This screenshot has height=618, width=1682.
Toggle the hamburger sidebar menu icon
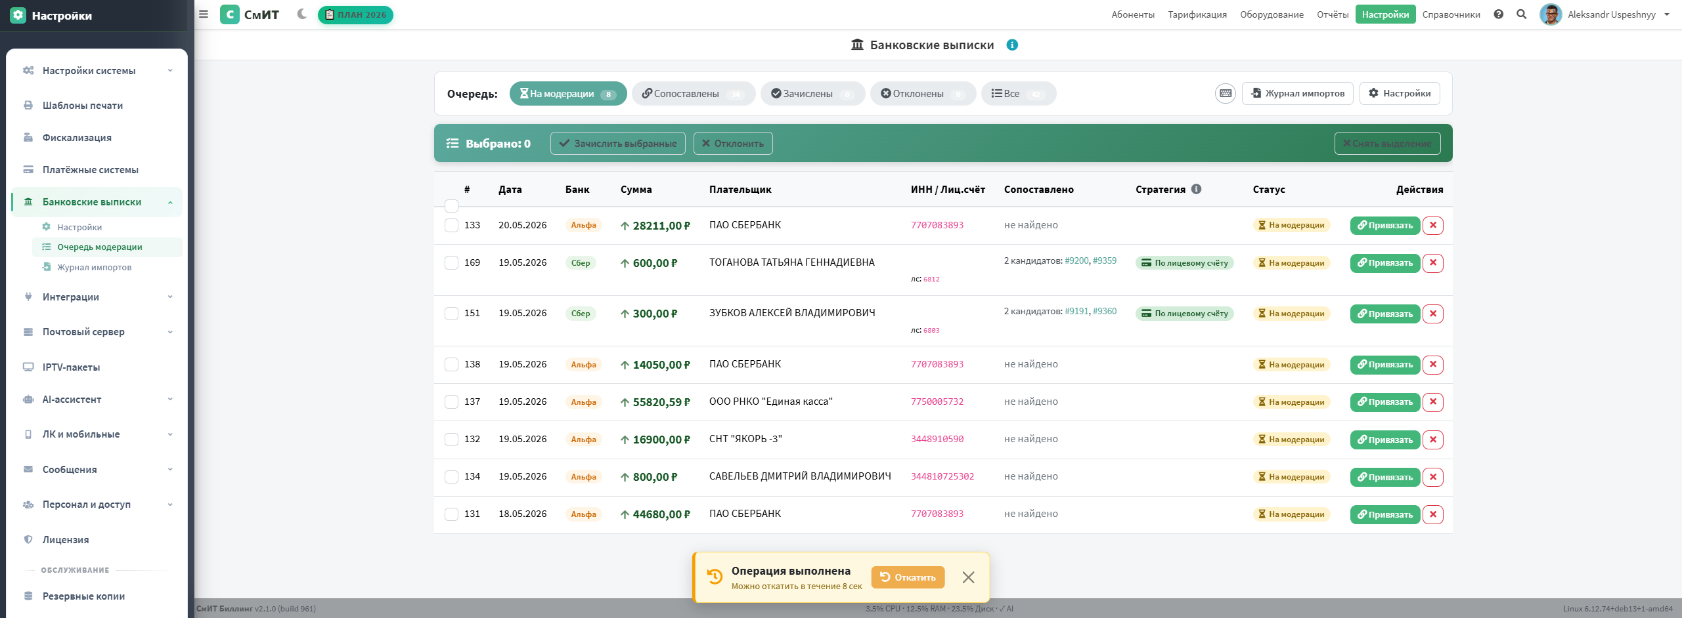(x=204, y=14)
